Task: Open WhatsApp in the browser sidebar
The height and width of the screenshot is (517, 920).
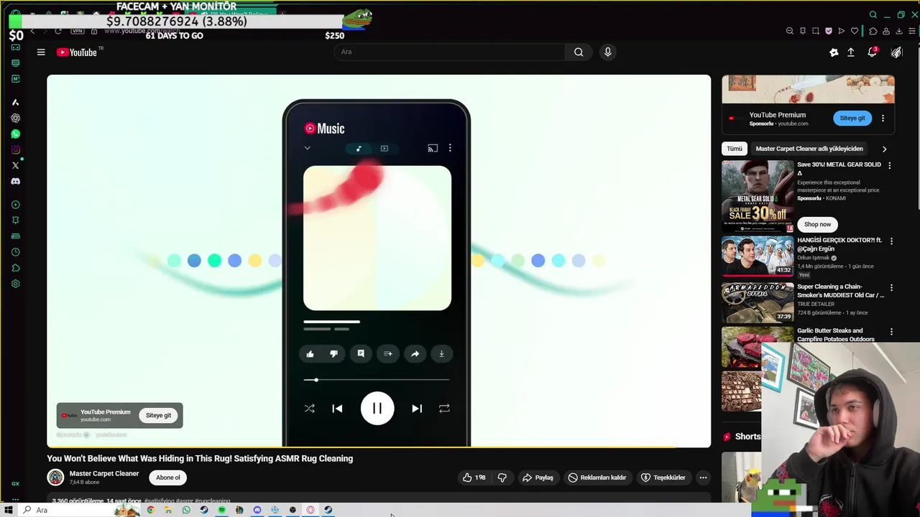Action: tap(16, 134)
